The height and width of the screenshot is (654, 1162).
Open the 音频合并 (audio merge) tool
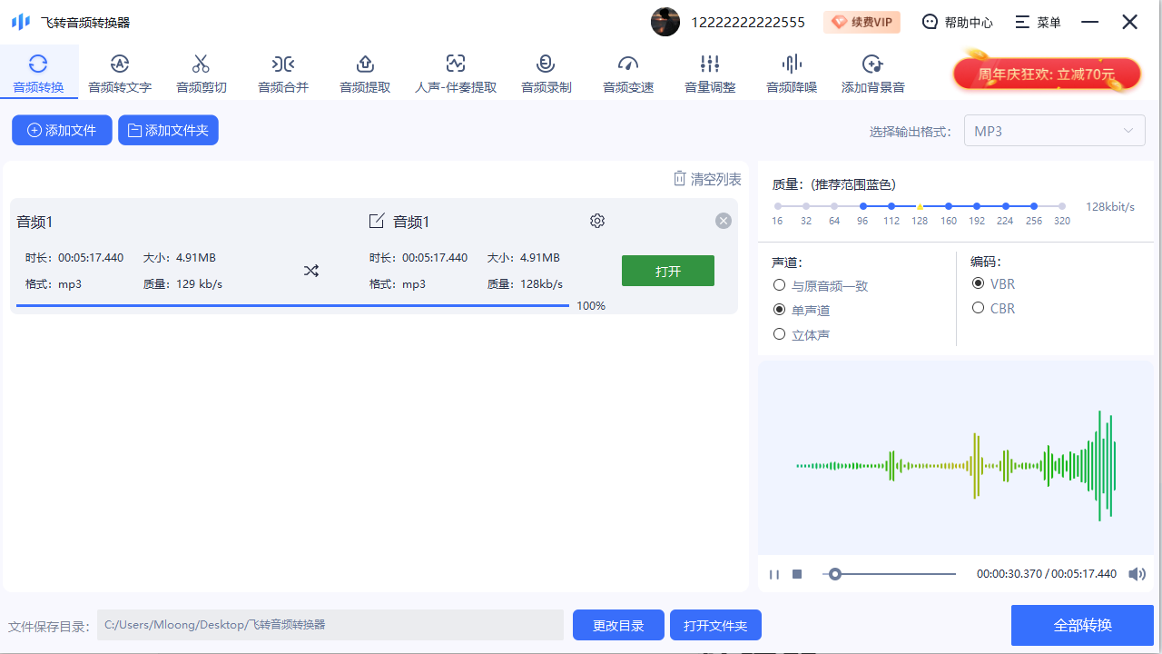tap(282, 72)
